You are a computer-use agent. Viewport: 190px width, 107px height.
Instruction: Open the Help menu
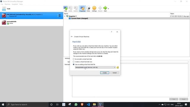(x=21, y=4)
